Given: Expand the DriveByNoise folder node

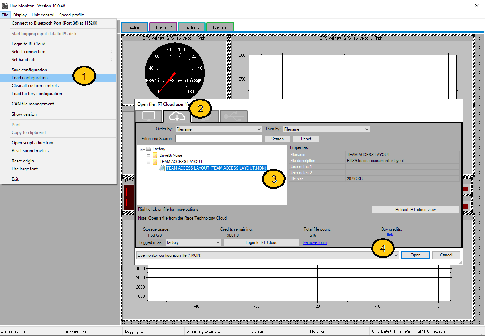Looking at the screenshot, I should pos(148,156).
